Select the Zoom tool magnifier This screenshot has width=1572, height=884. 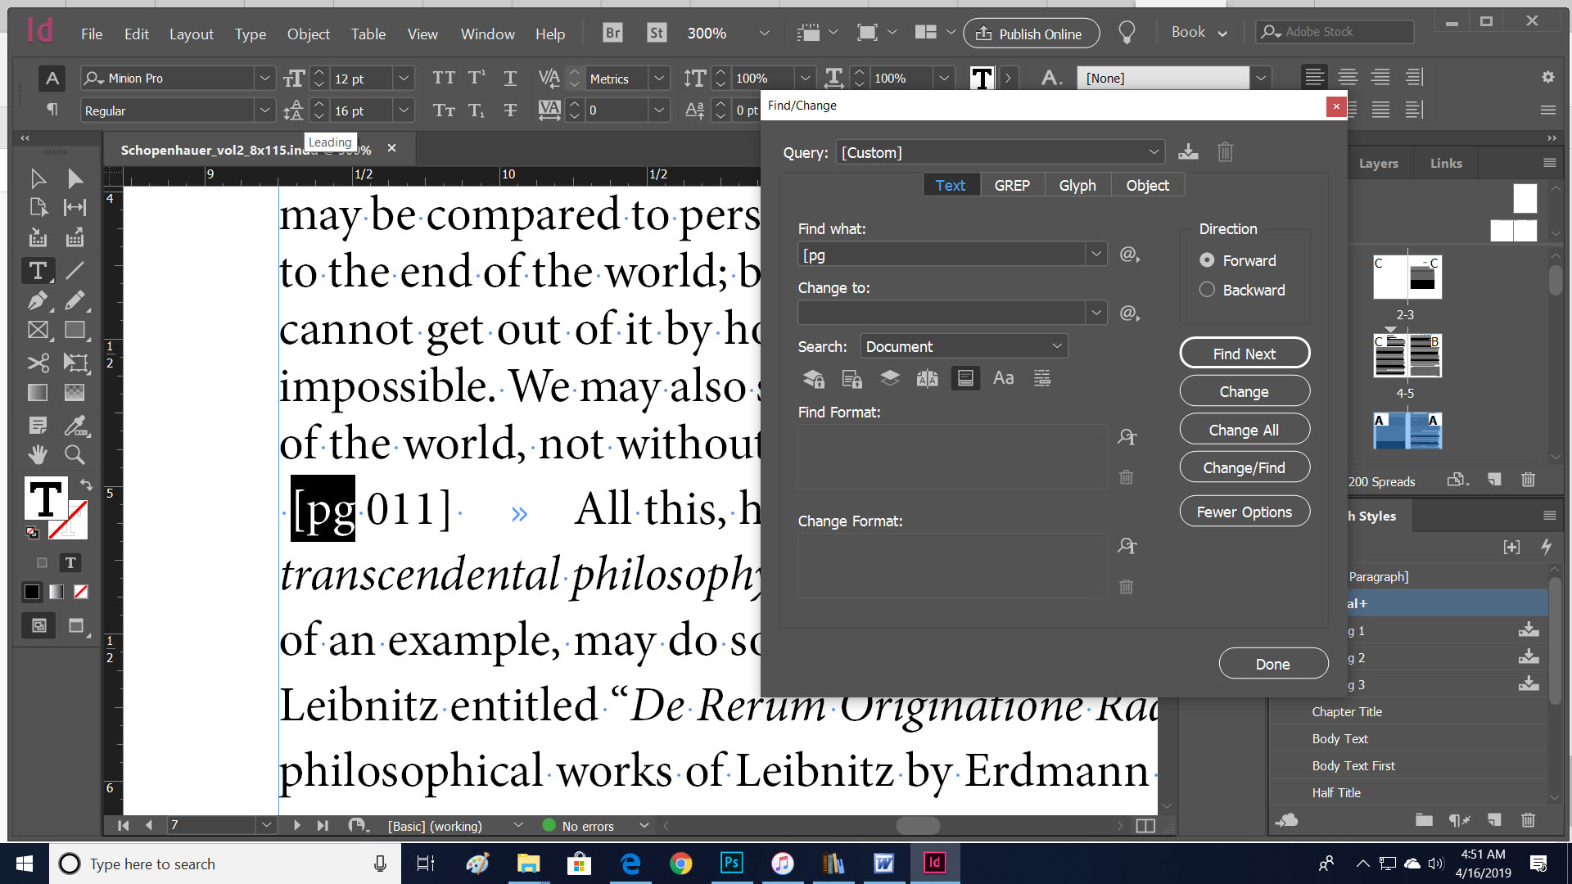tap(75, 454)
